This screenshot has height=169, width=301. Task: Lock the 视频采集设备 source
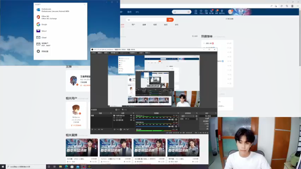134,116
